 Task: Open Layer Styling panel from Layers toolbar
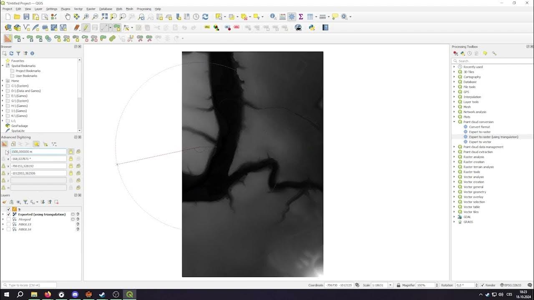click(5, 202)
